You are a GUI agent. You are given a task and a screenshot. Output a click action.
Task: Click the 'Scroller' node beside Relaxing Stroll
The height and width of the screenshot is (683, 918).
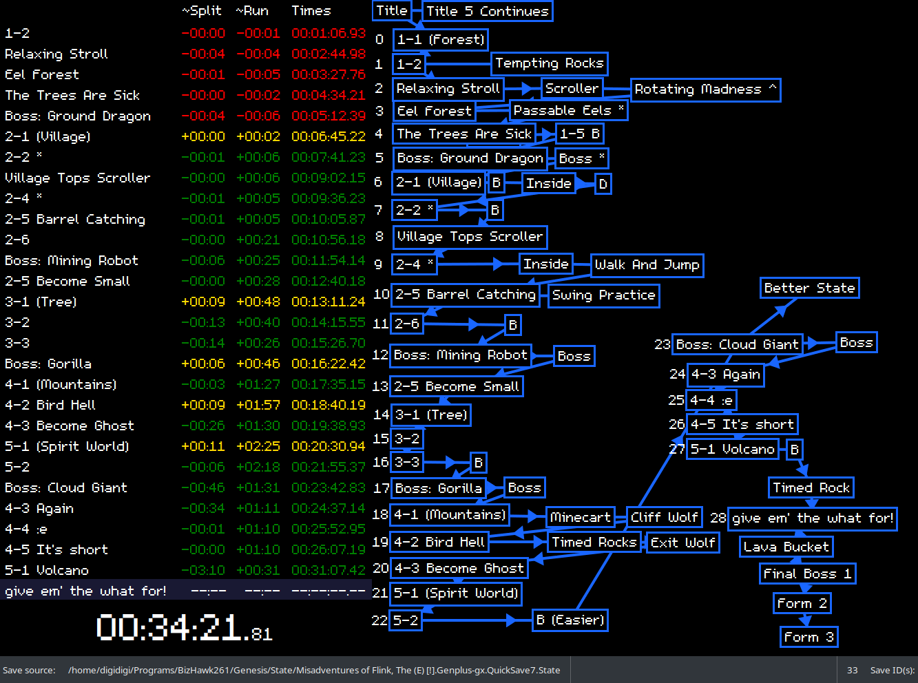[572, 89]
